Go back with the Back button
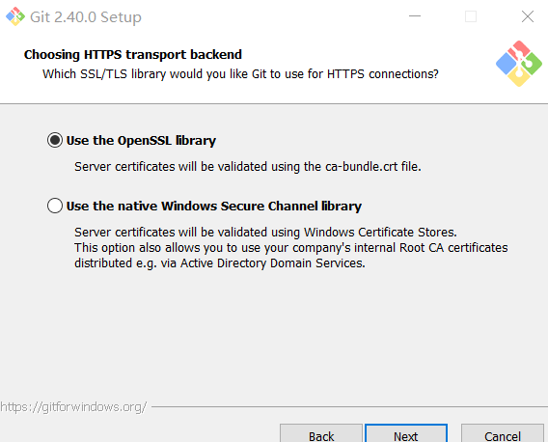The height and width of the screenshot is (442, 548). [321, 433]
